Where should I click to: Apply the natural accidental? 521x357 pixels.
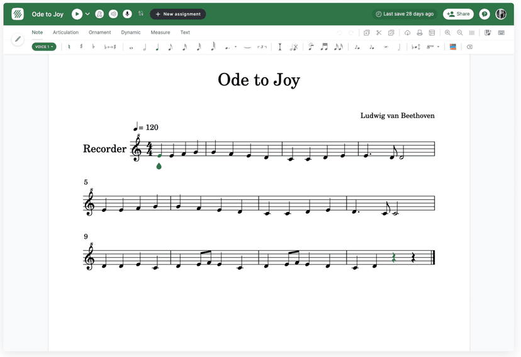[69, 47]
